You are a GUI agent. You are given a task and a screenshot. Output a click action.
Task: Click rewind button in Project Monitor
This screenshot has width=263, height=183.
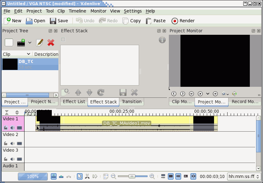(x=191, y=94)
